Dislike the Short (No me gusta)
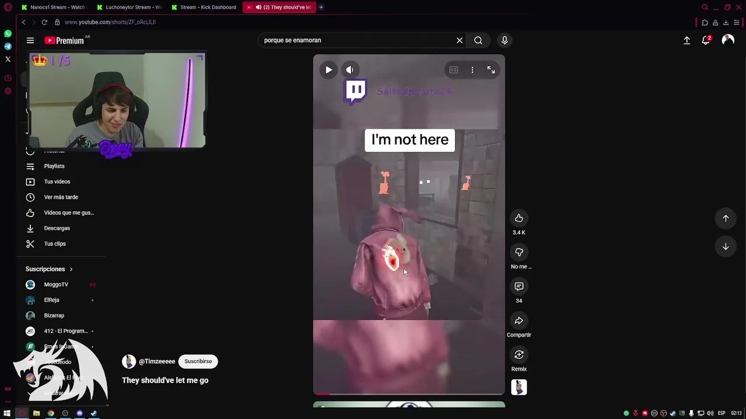The image size is (746, 419). click(519, 252)
